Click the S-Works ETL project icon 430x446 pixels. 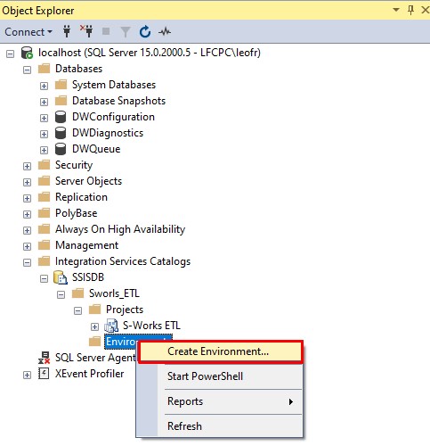(111, 326)
